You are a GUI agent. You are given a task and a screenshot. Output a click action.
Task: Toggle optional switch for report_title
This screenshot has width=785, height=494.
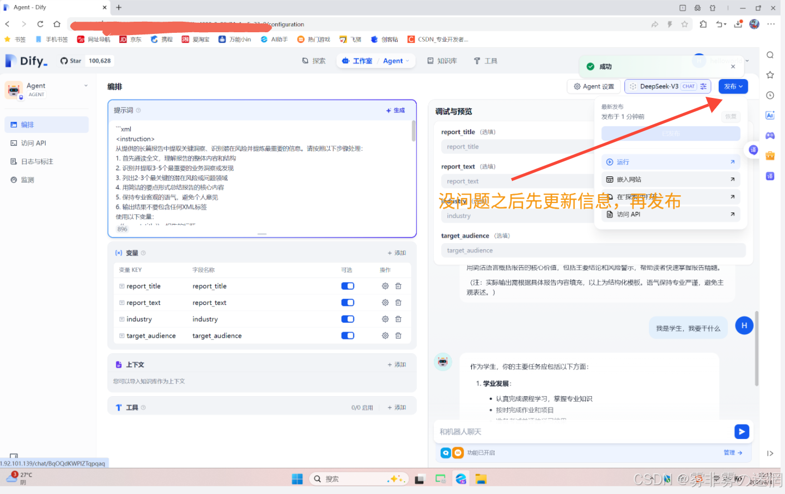coord(348,286)
